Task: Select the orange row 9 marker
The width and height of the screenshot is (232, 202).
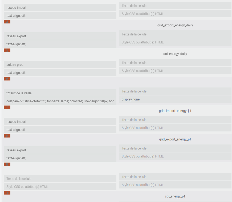Action: (x=7, y=164)
